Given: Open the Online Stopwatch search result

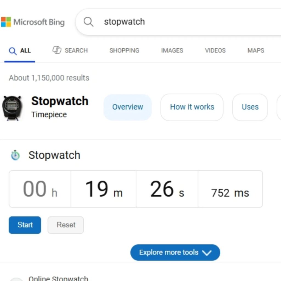Looking at the screenshot, I should (x=58, y=278).
